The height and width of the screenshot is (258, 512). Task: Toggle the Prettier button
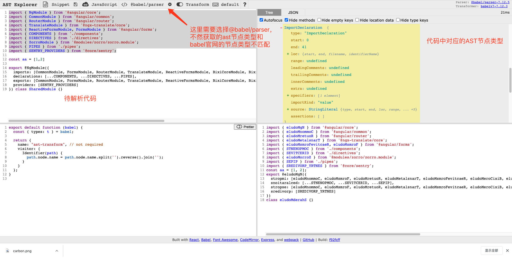pos(245,127)
